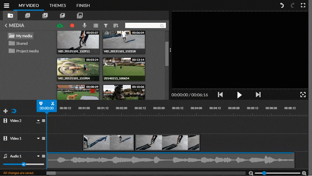Expand Video 1 track dropdown arrow
Image resolution: width=312 pixels, height=176 pixels.
point(38,138)
